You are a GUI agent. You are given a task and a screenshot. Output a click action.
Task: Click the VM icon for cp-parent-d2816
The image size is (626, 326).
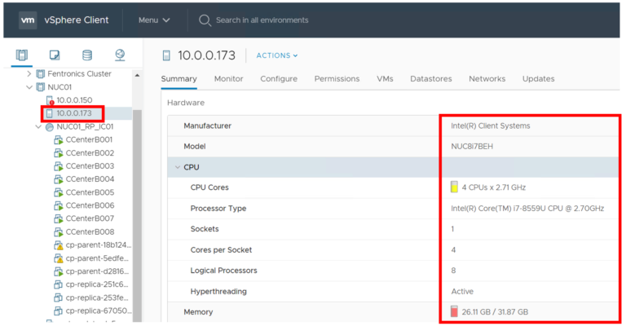[59, 271]
